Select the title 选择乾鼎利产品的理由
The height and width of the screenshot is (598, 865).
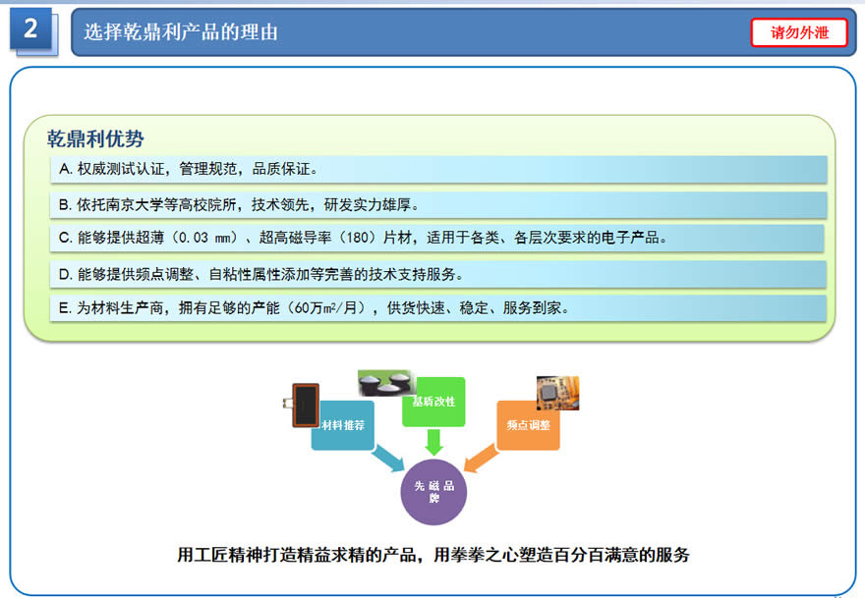click(181, 32)
